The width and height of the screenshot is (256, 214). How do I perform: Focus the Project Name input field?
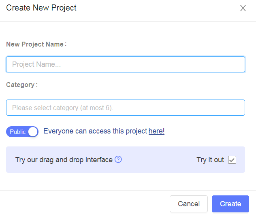coord(126,64)
